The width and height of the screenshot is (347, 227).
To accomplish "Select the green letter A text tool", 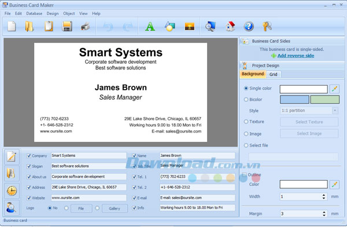I will pyautogui.click(x=150, y=27).
